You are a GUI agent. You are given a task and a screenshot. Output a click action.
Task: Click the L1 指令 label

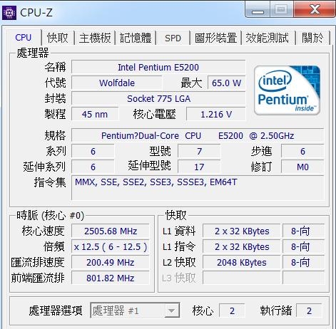point(179,246)
